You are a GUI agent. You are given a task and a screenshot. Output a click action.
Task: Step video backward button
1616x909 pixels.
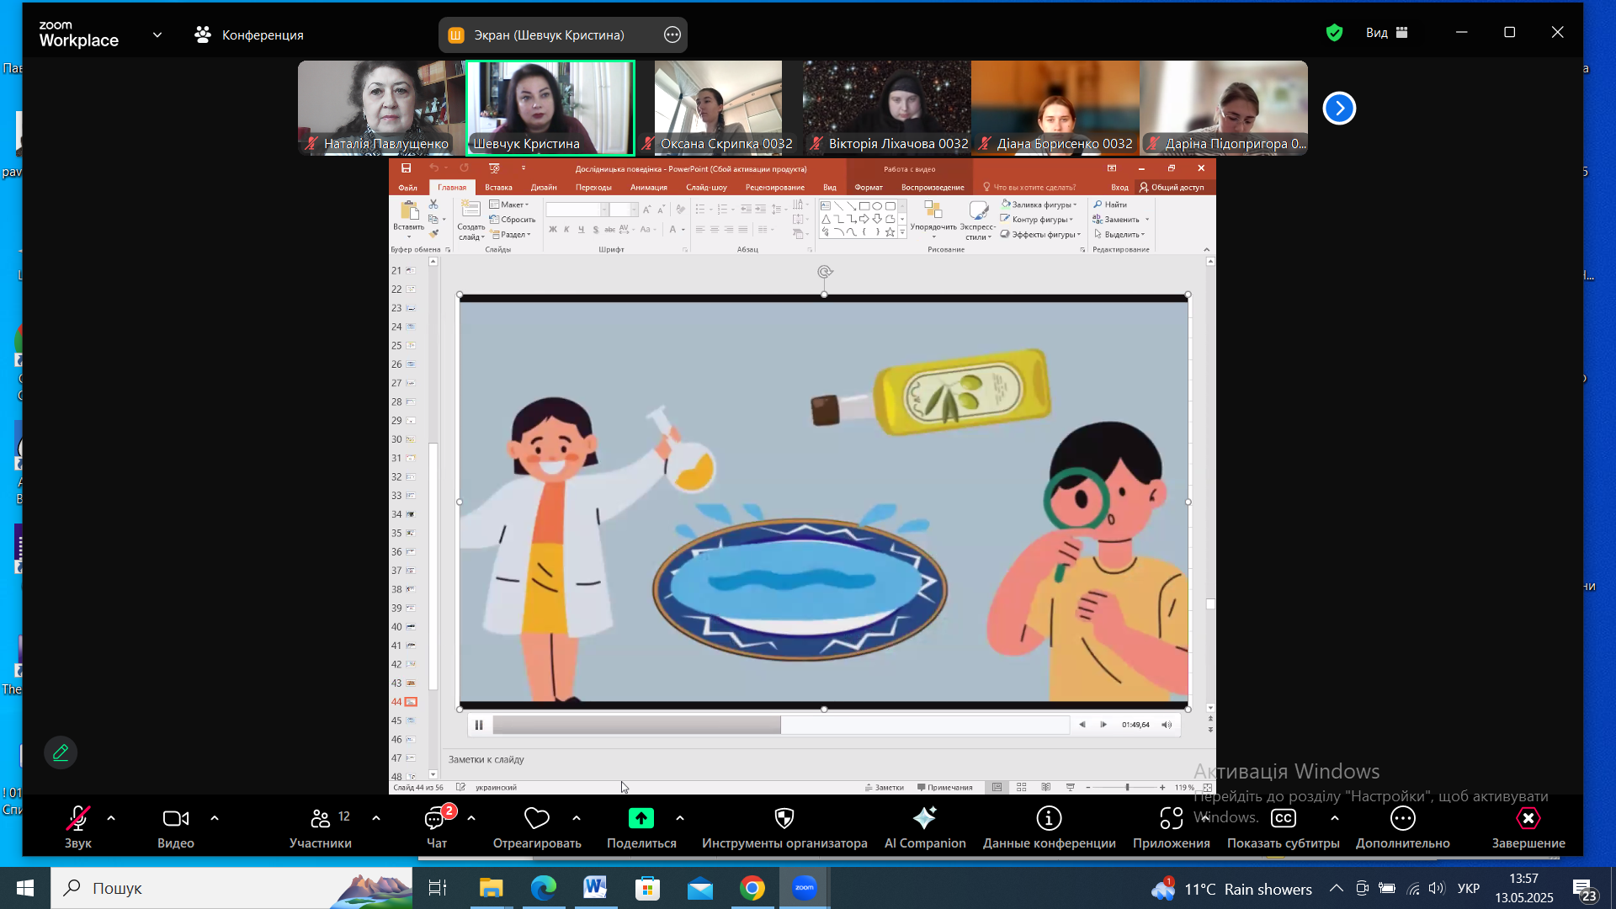point(1082,725)
